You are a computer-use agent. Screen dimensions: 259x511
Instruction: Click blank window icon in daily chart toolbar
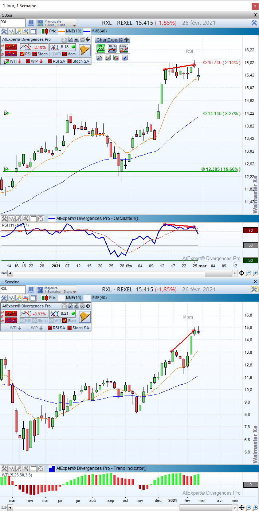33,32
